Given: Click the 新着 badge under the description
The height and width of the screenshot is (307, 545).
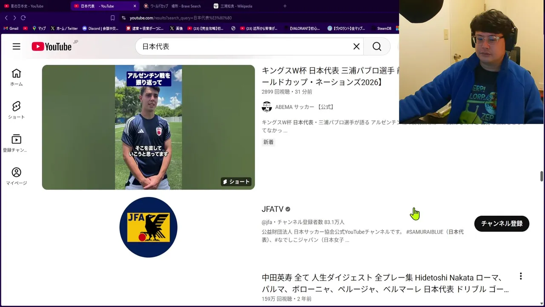Looking at the screenshot, I should 268,142.
